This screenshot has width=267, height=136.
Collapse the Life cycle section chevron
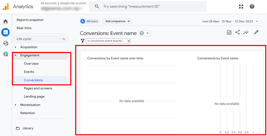(64, 39)
